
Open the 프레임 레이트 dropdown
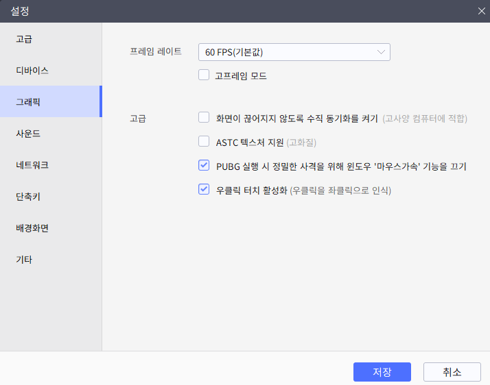[x=294, y=52]
